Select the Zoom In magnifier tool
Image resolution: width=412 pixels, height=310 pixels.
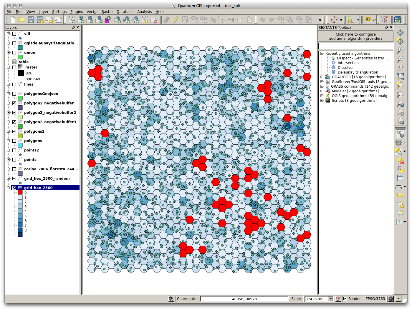(400, 50)
